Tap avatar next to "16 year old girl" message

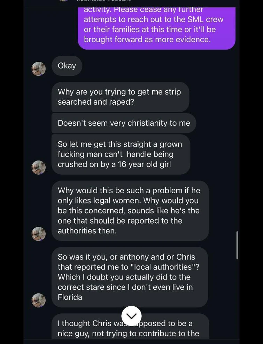pos(39,167)
